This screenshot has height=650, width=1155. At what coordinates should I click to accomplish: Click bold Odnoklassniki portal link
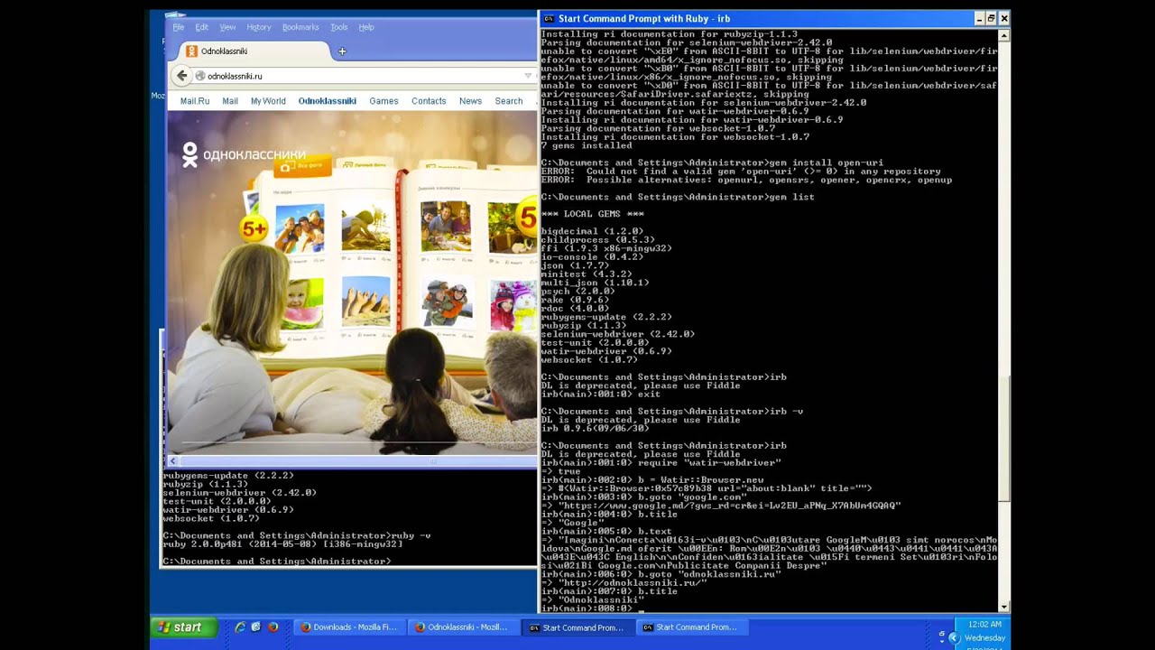point(328,101)
